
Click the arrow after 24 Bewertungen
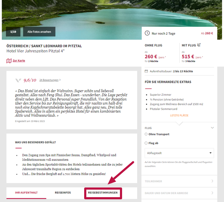[60, 80]
